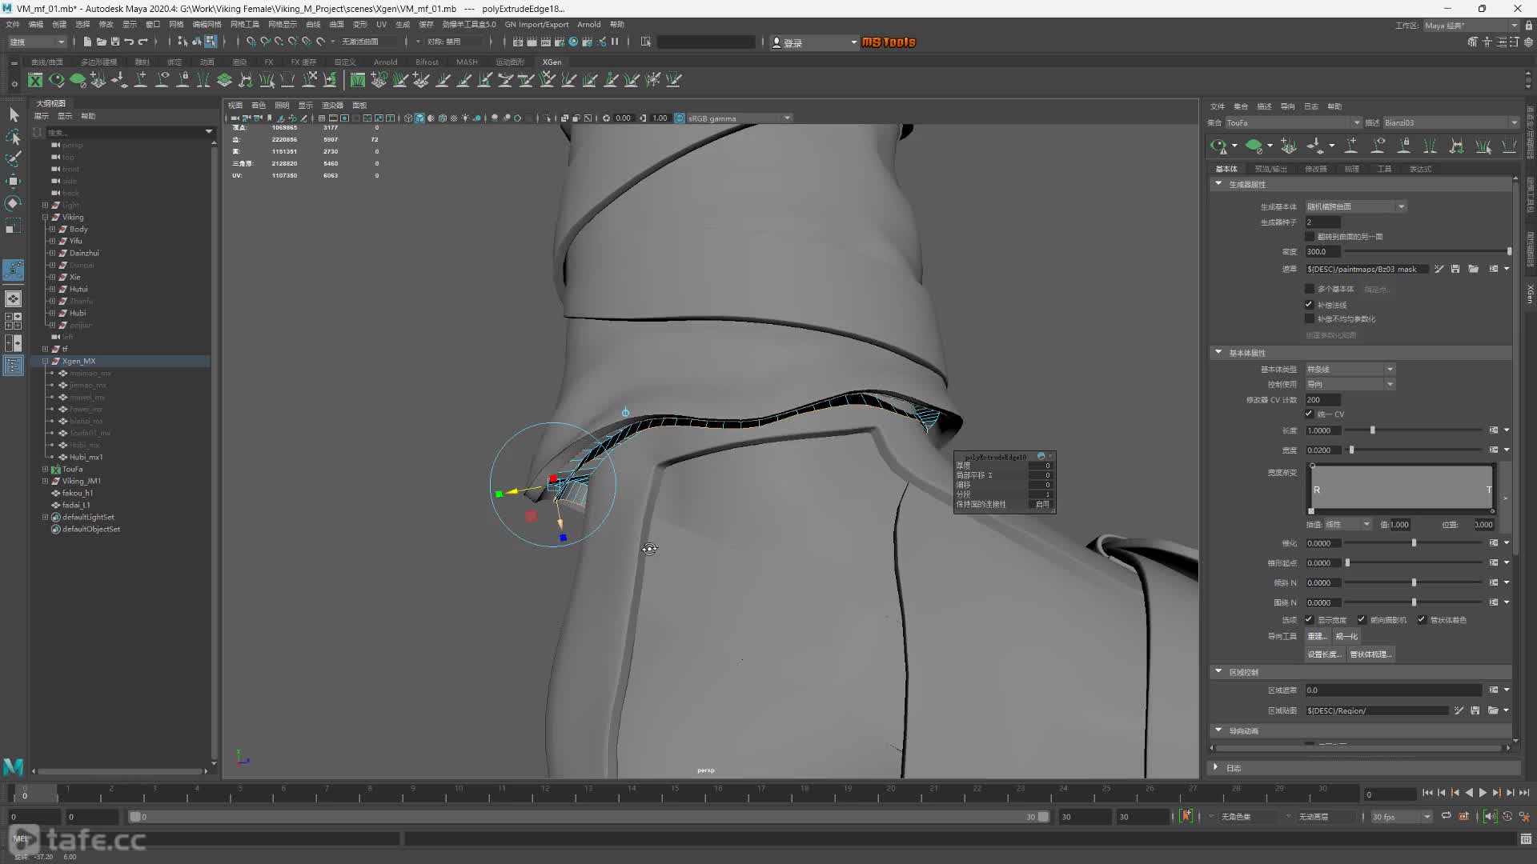This screenshot has height=864, width=1537.
Task: Click the XGen panel update preview eye icon
Action: [x=1219, y=146]
